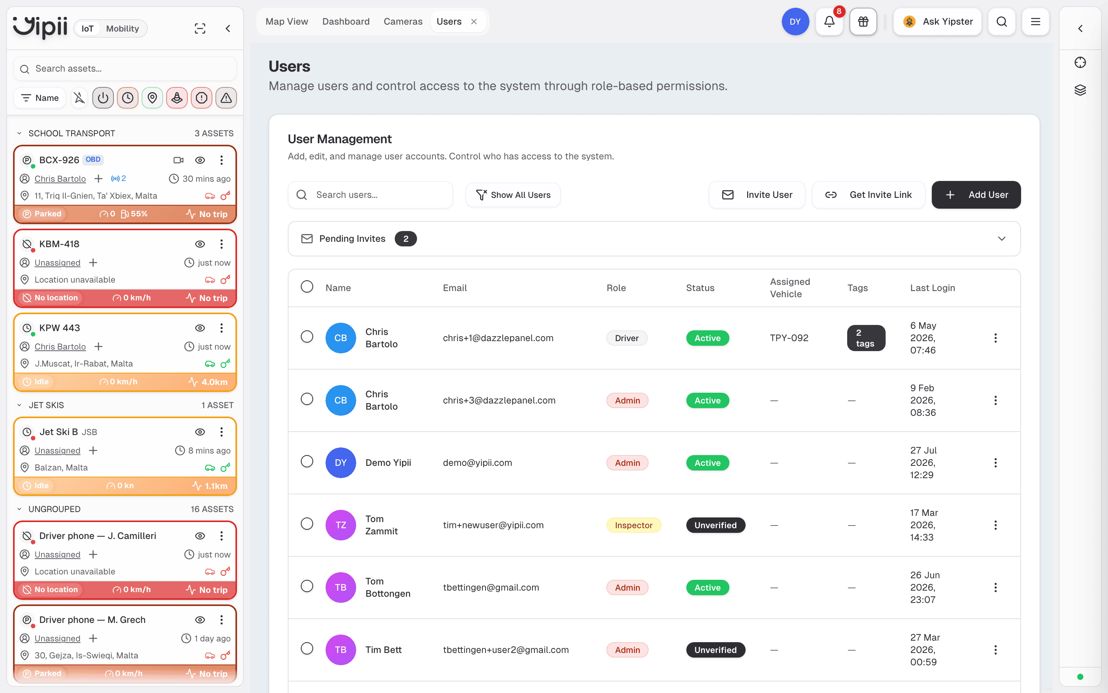Click the gift rewards icon
This screenshot has height=693, width=1108.
click(863, 22)
